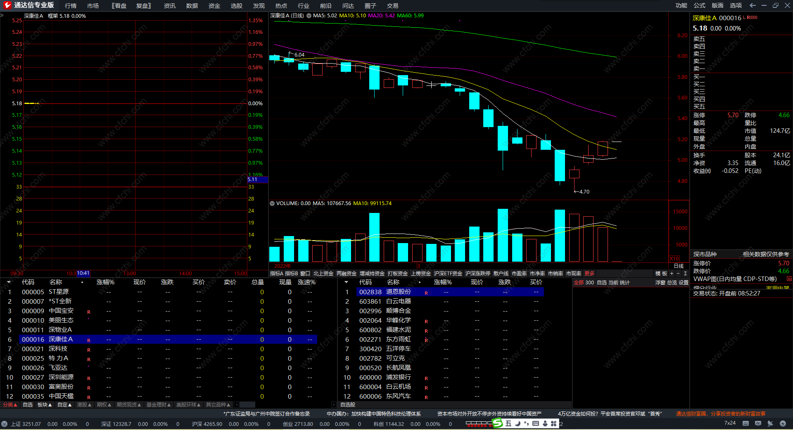This screenshot has width=793, height=430.
Task: Click the 五 wubi mode icon on IME bar
Action: click(x=508, y=423)
